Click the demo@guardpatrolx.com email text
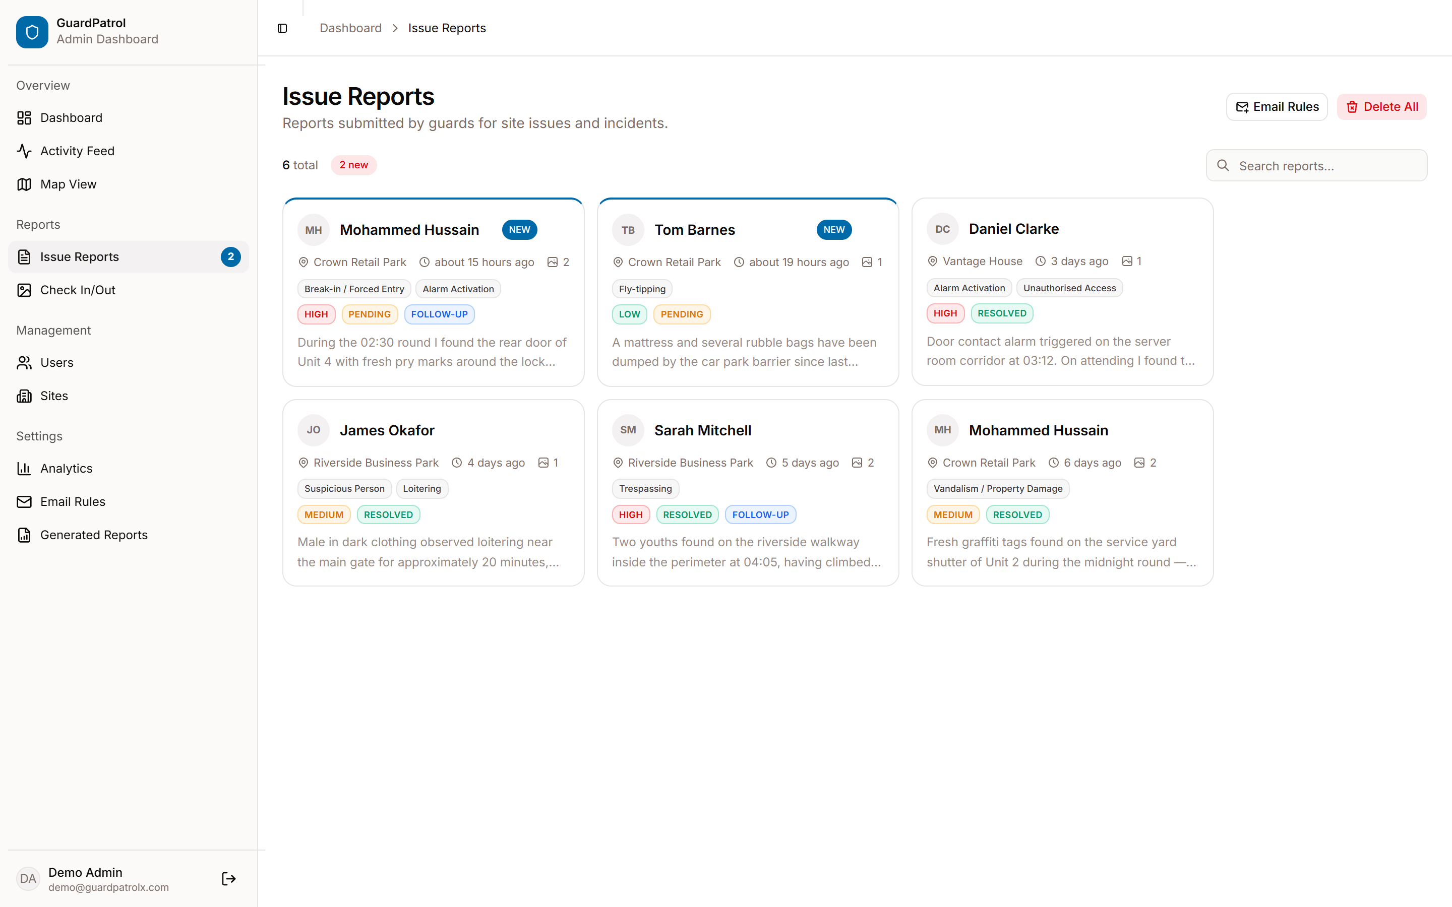Viewport: 1452px width, 907px height. (108, 887)
